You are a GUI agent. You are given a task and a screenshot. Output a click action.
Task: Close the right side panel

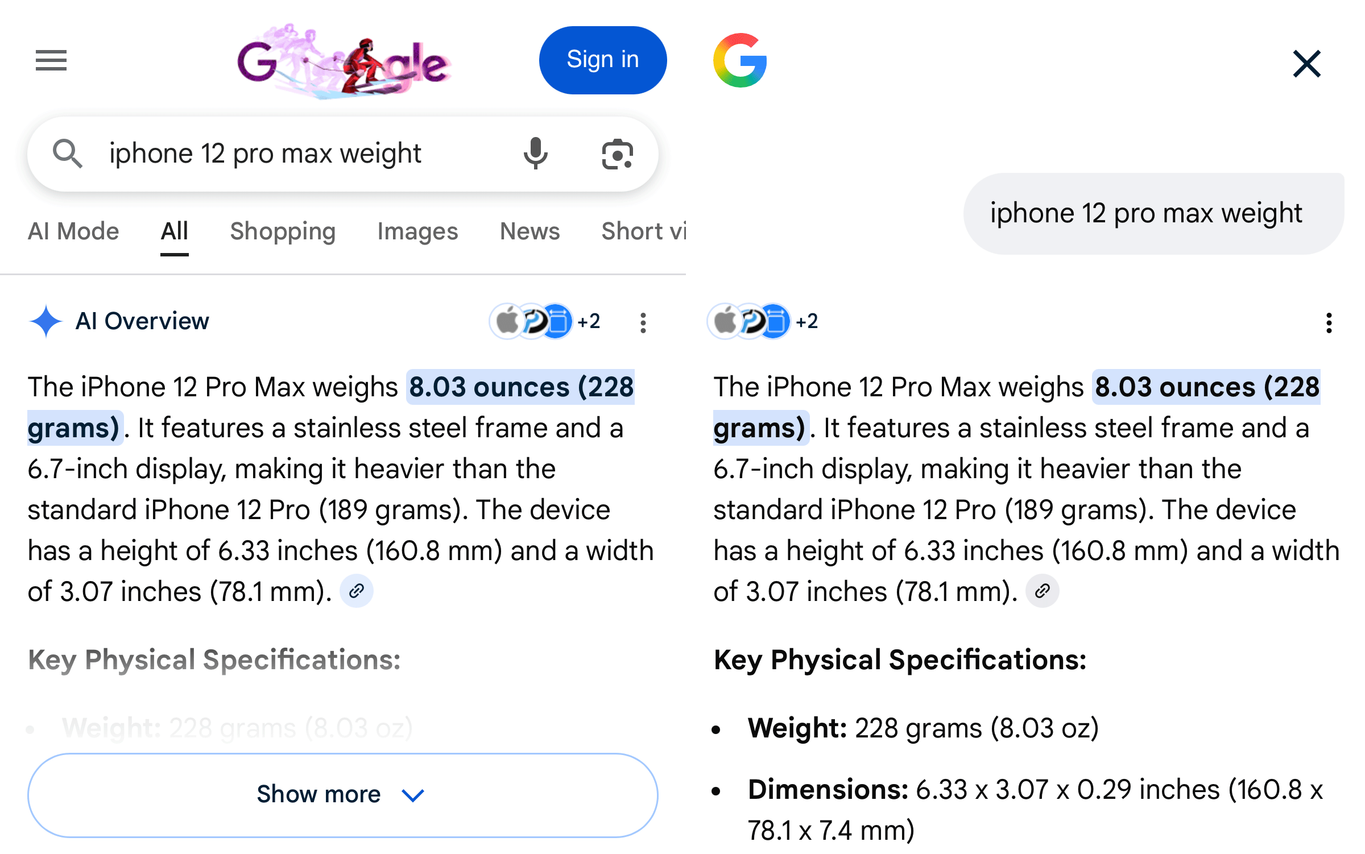(x=1306, y=63)
